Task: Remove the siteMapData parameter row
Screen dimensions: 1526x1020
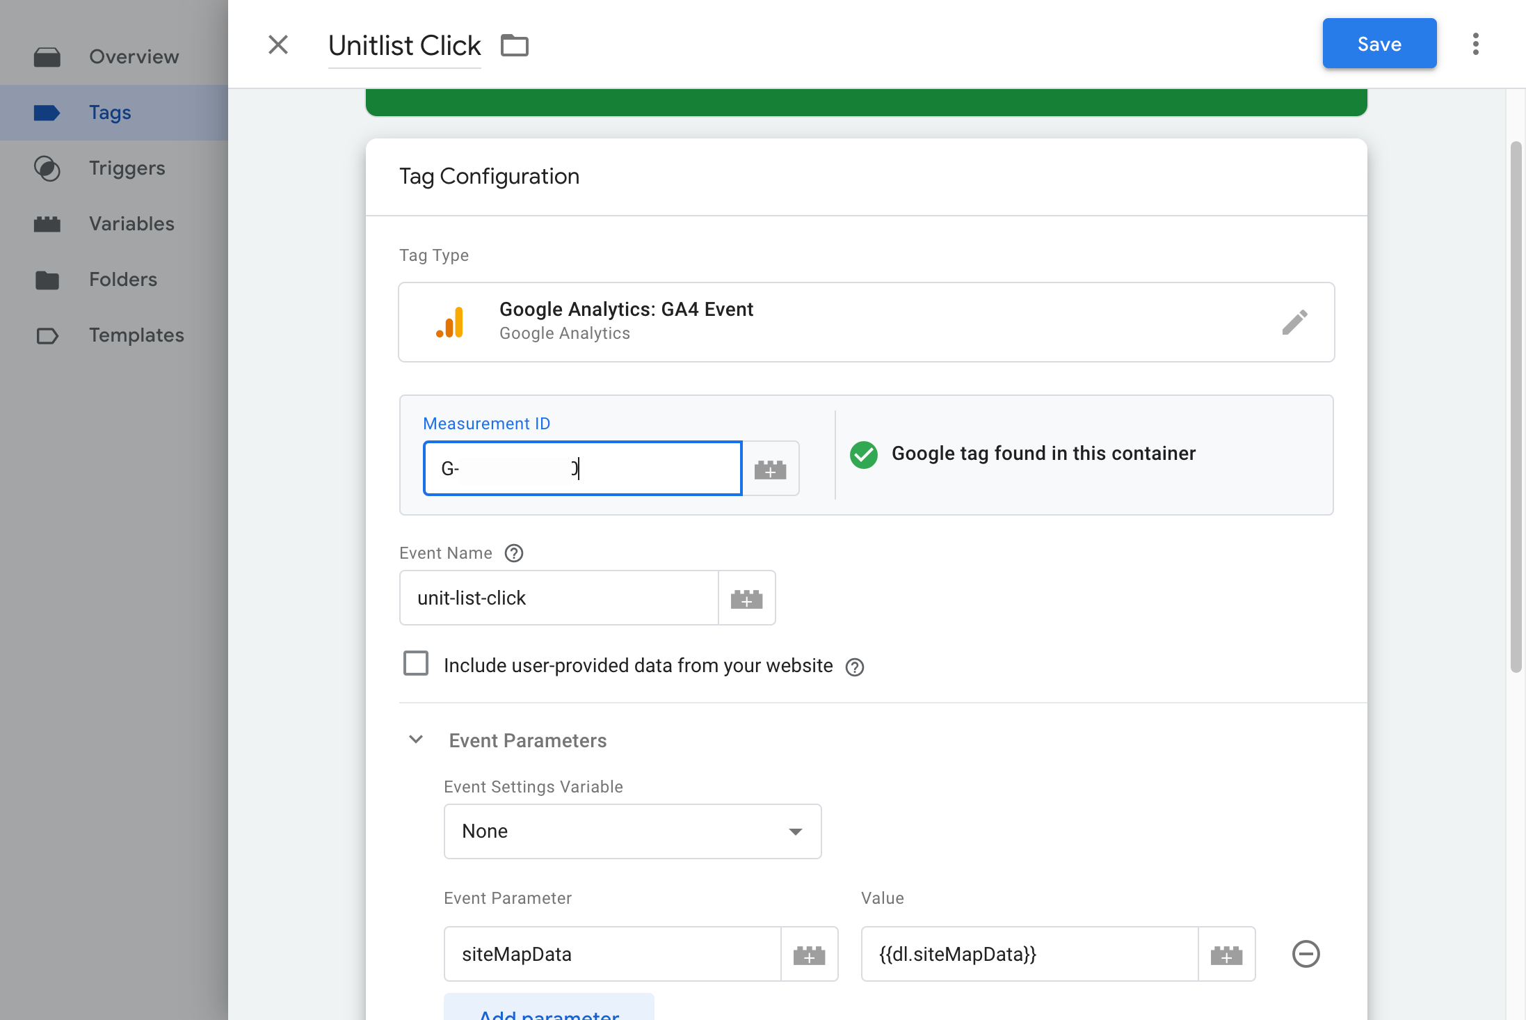Action: tap(1306, 954)
